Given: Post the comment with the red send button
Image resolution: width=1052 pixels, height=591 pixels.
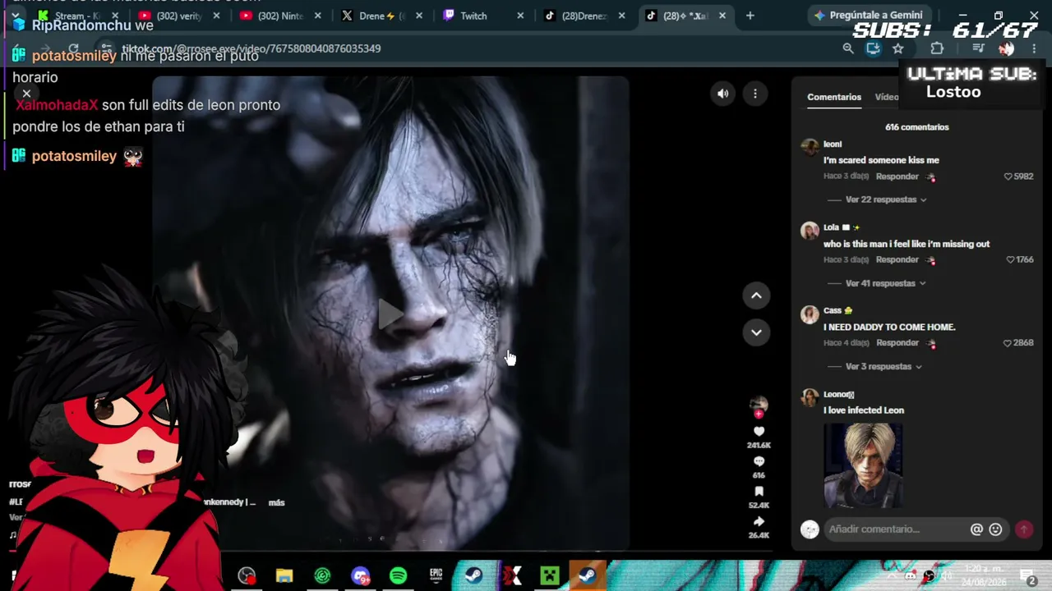Looking at the screenshot, I should point(1024,529).
